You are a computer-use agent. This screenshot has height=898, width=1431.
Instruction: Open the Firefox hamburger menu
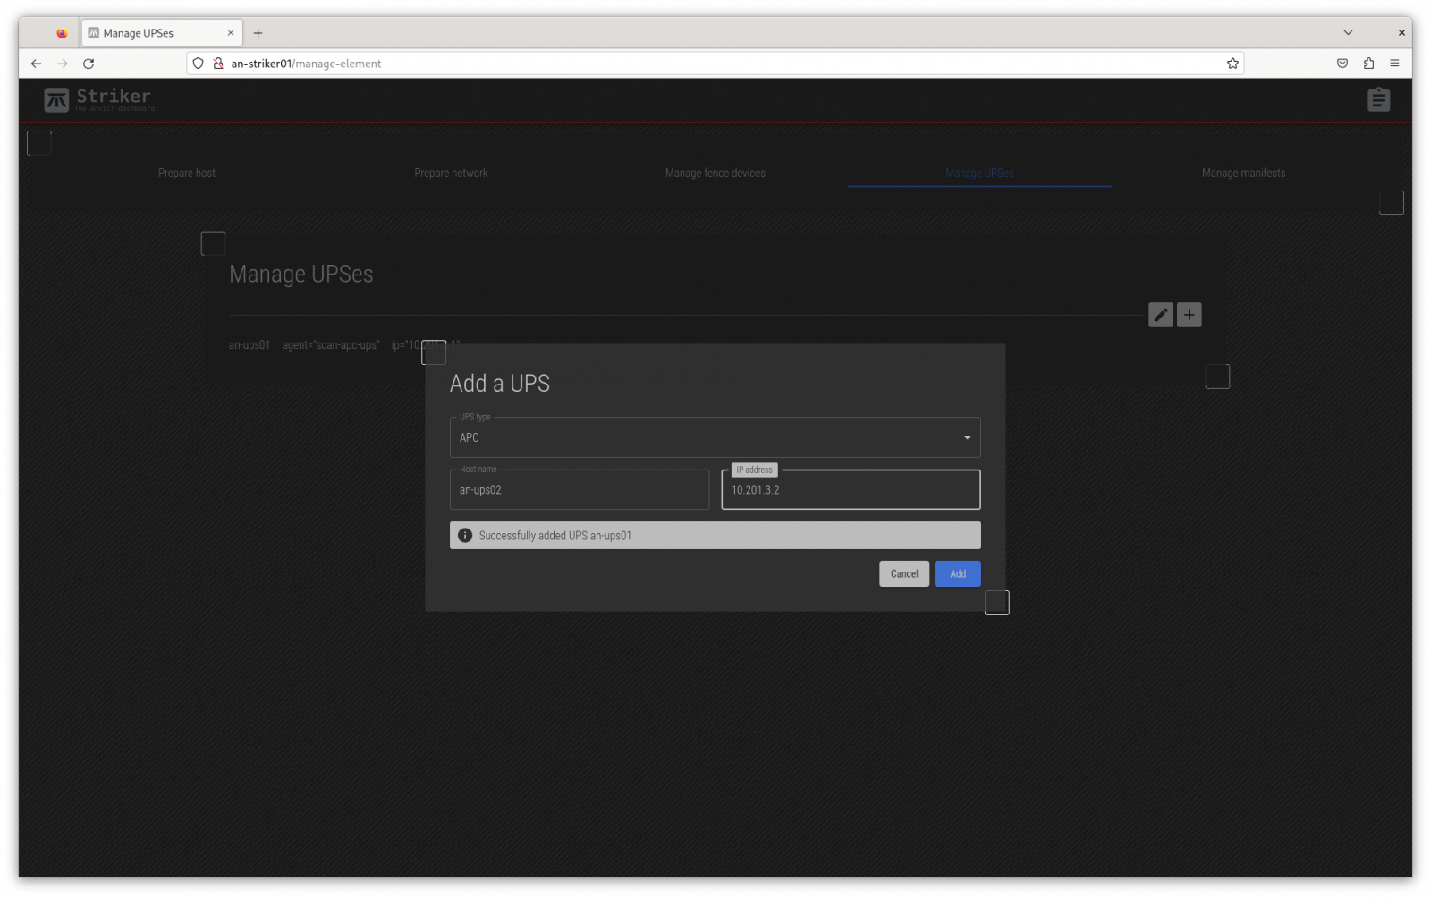click(1394, 64)
